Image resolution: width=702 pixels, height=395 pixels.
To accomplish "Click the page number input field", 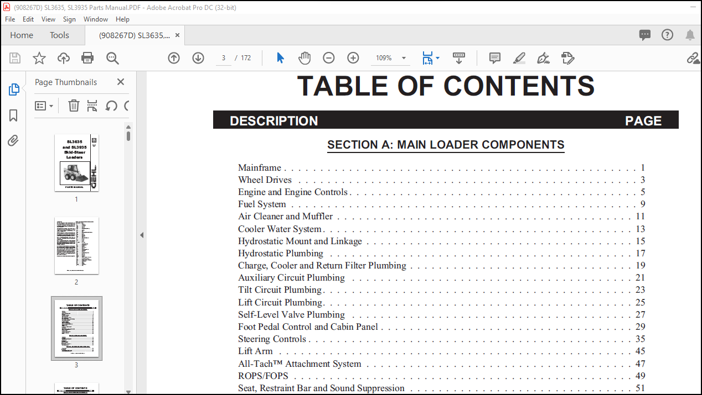I will tap(224, 58).
